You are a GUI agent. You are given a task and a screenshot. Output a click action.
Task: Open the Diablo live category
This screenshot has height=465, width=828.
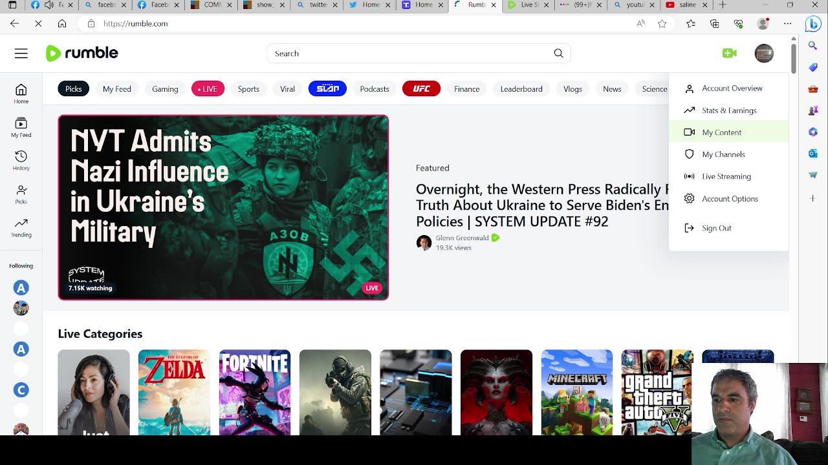click(496, 392)
